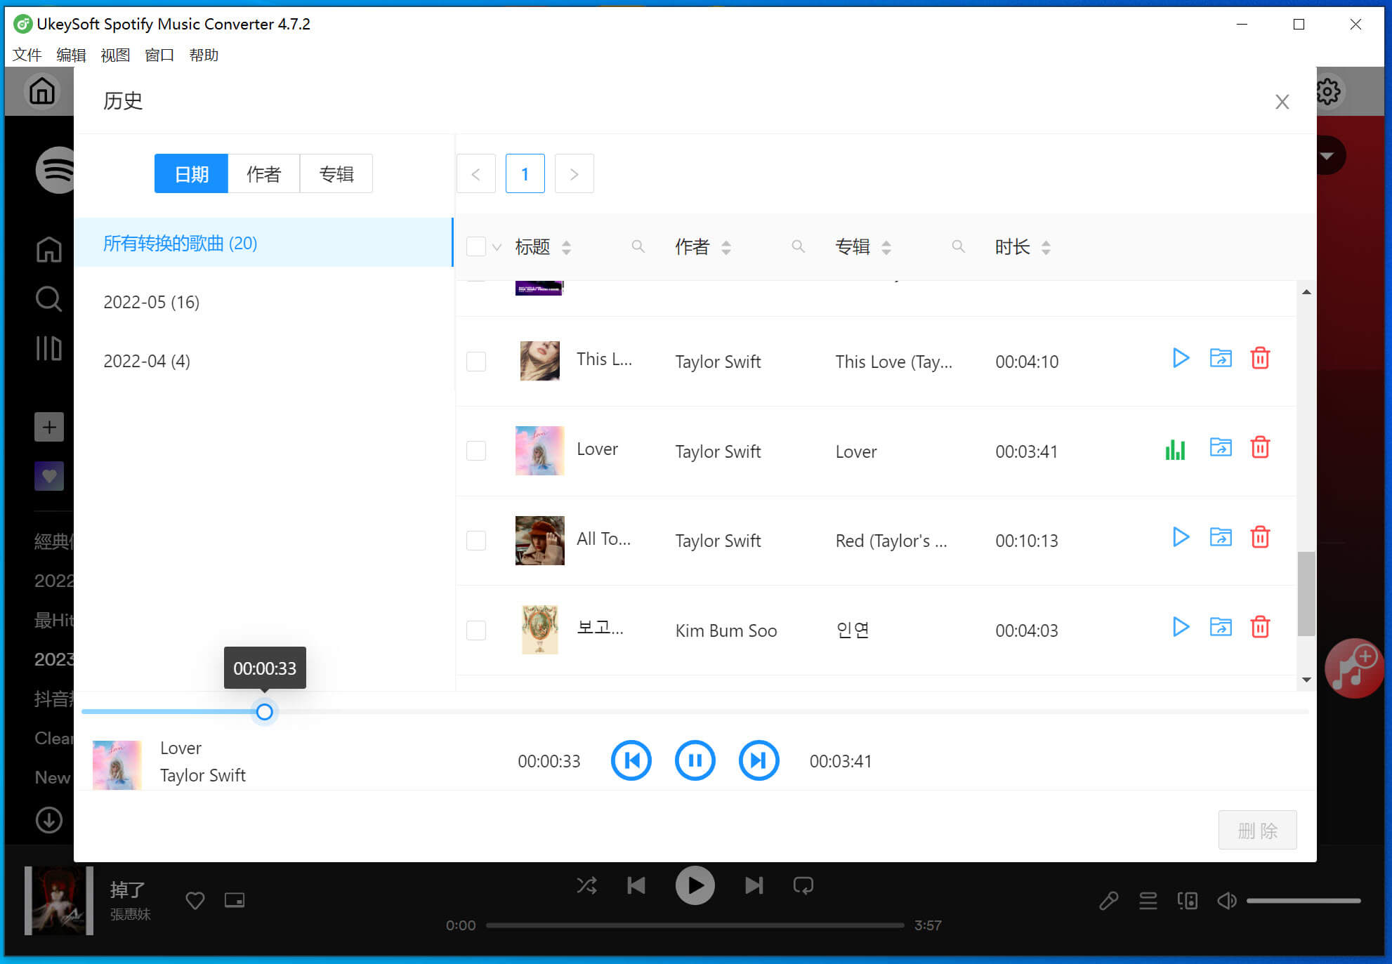Select 2022-05 (16) date group

point(263,302)
